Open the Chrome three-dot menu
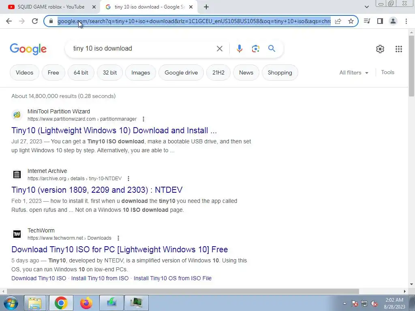 point(406,21)
